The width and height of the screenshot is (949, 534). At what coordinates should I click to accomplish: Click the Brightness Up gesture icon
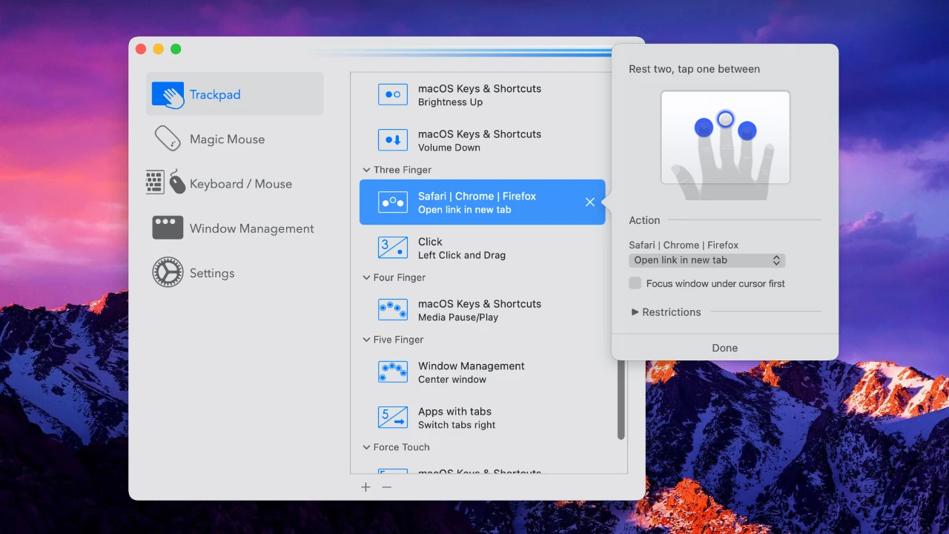coord(393,95)
